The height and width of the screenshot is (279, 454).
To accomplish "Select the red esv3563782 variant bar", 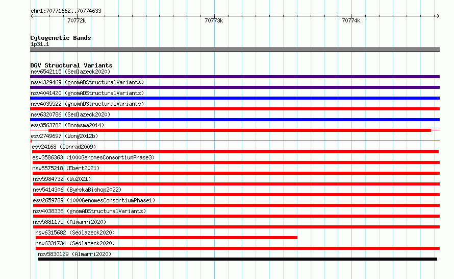I will tap(240, 130).
